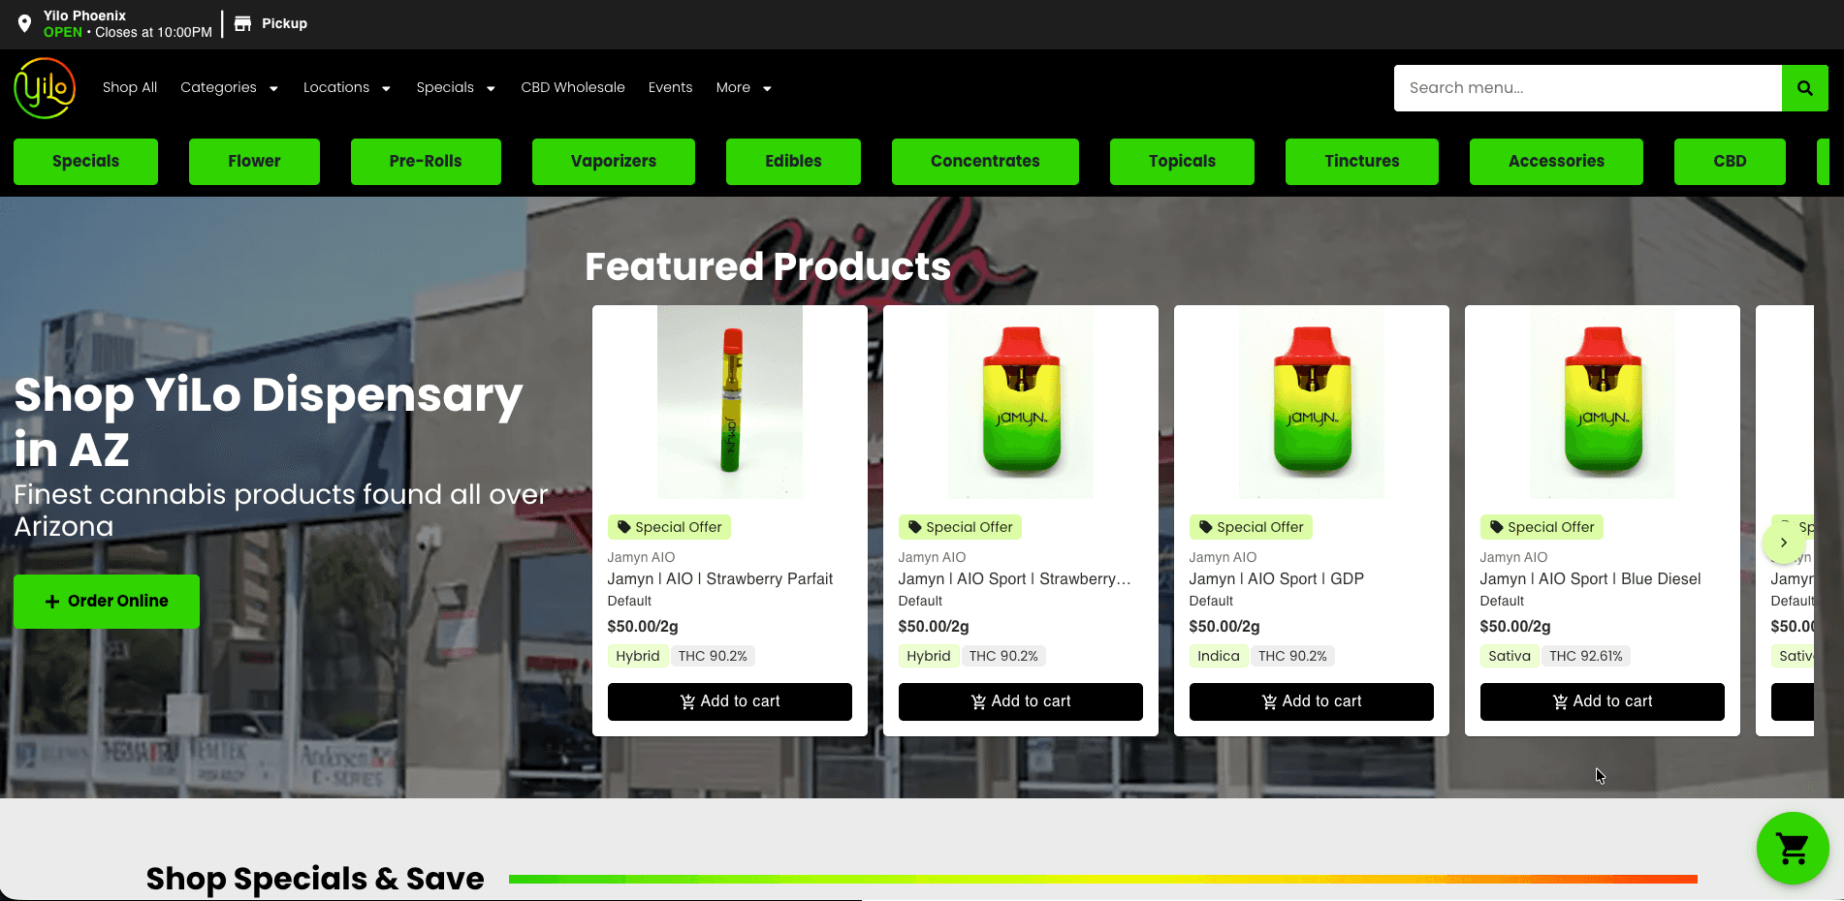The image size is (1844, 901).
Task: Open the AIO Sport Strawberry product image
Action: 1021,402
